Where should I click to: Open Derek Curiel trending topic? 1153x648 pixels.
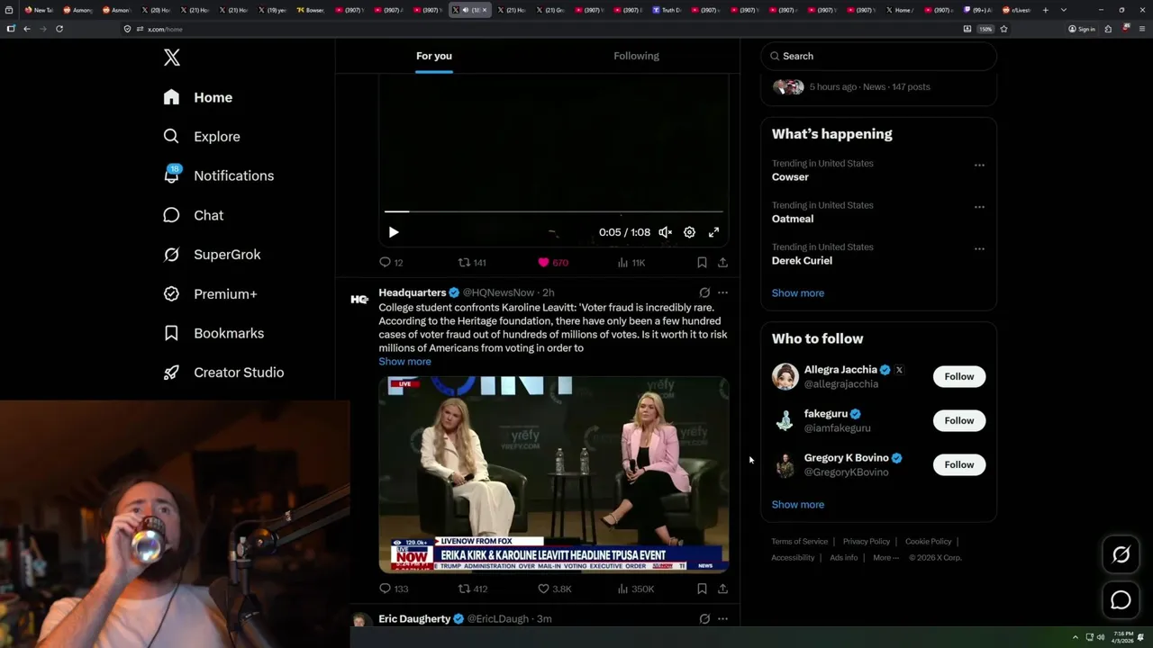coord(802,260)
